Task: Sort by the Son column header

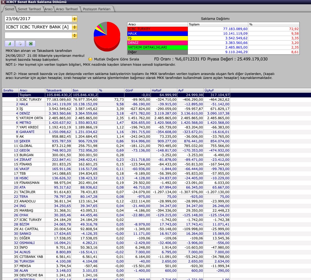Action: [85, 90]
